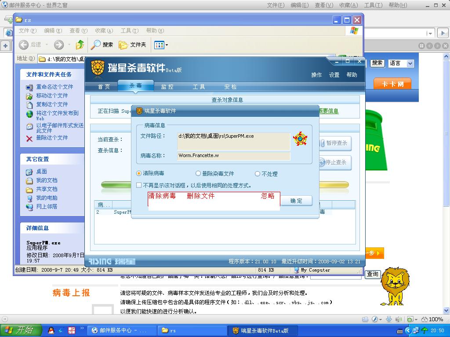
Task: Click the 卡卡网 orange tab
Action: [392, 84]
